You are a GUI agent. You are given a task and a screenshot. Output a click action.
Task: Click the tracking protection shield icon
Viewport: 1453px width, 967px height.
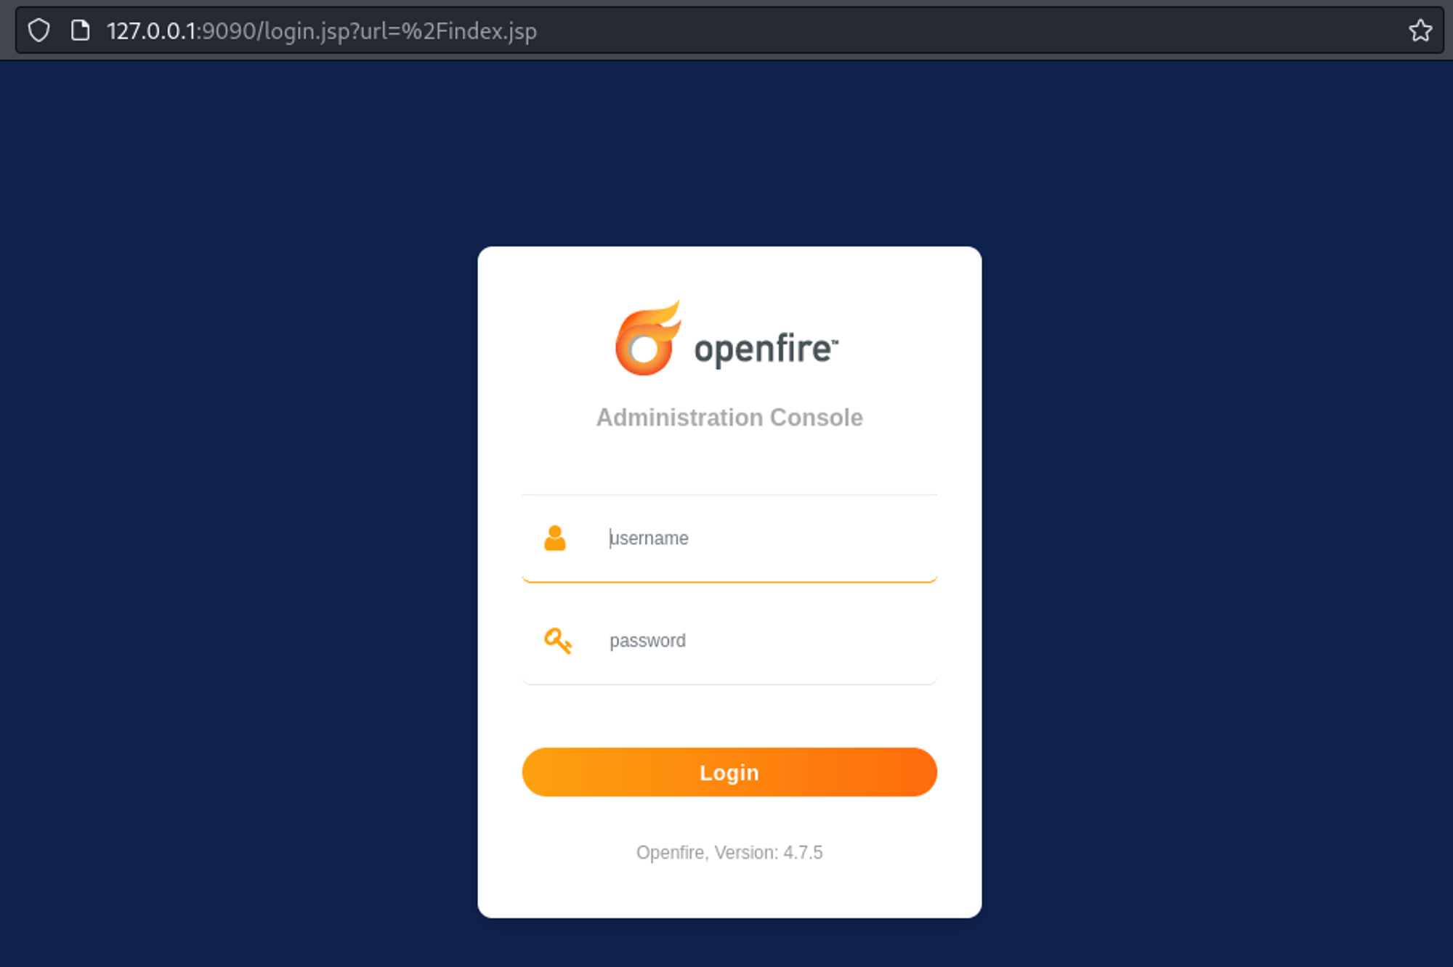click(x=39, y=31)
